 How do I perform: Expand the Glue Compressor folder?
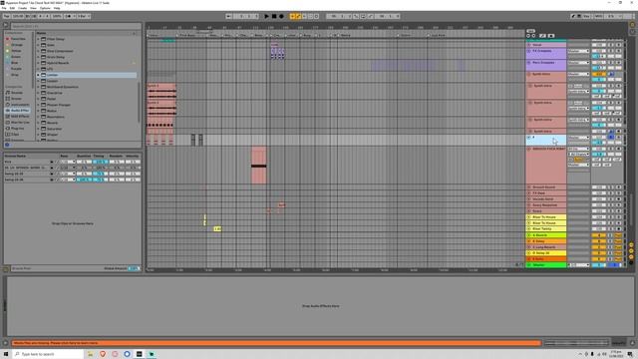tap(38, 51)
